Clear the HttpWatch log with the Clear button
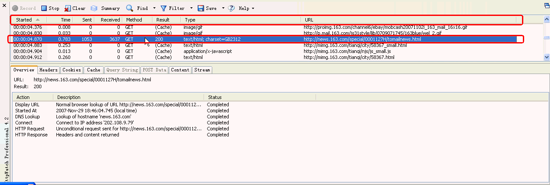 point(75,8)
